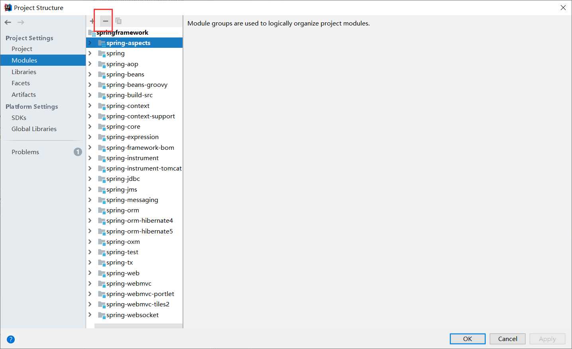Image resolution: width=572 pixels, height=349 pixels.
Task: Click the OK button
Action: [468, 339]
